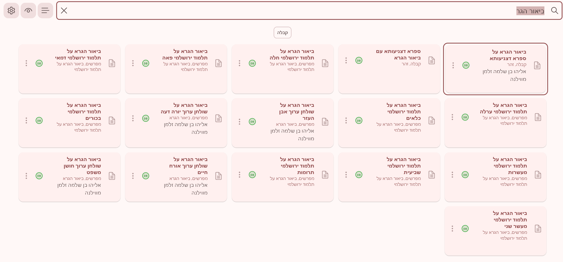Open three-dot menu on ספרא דצניעותא card
This screenshot has height=262, width=563.
[x=453, y=65]
